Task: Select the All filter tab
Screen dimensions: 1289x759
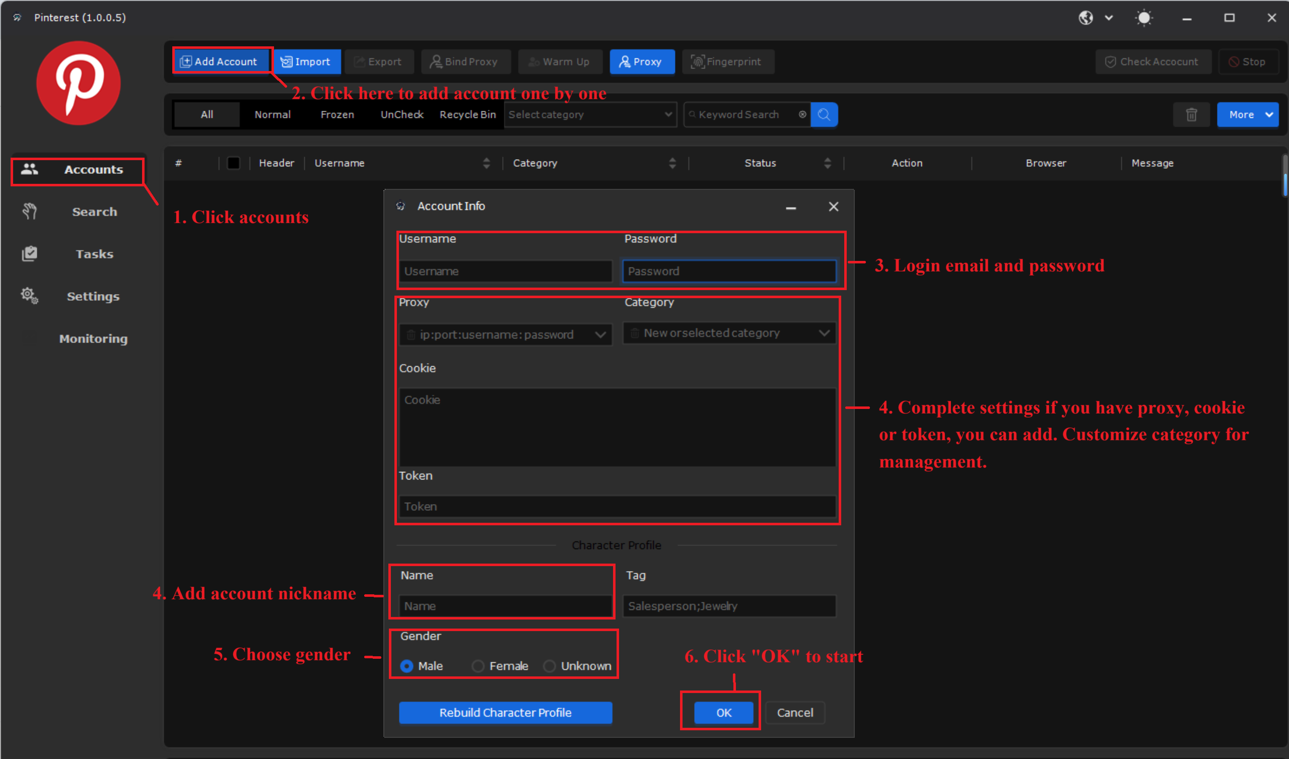Action: point(207,114)
